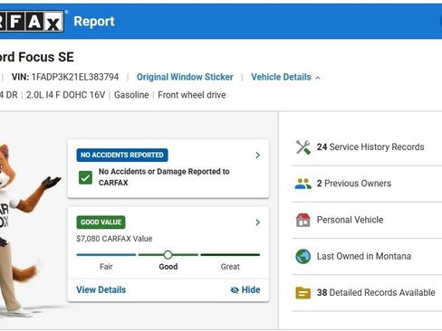This screenshot has height=331, width=442.
Task: Click the NO ACCIDENTS REPORTED badge
Action: [122, 155]
